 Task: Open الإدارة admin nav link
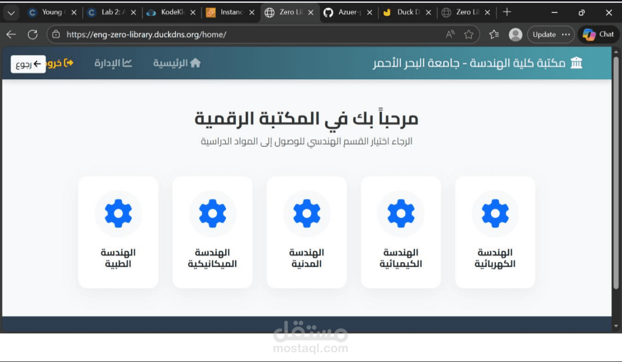pyautogui.click(x=113, y=63)
